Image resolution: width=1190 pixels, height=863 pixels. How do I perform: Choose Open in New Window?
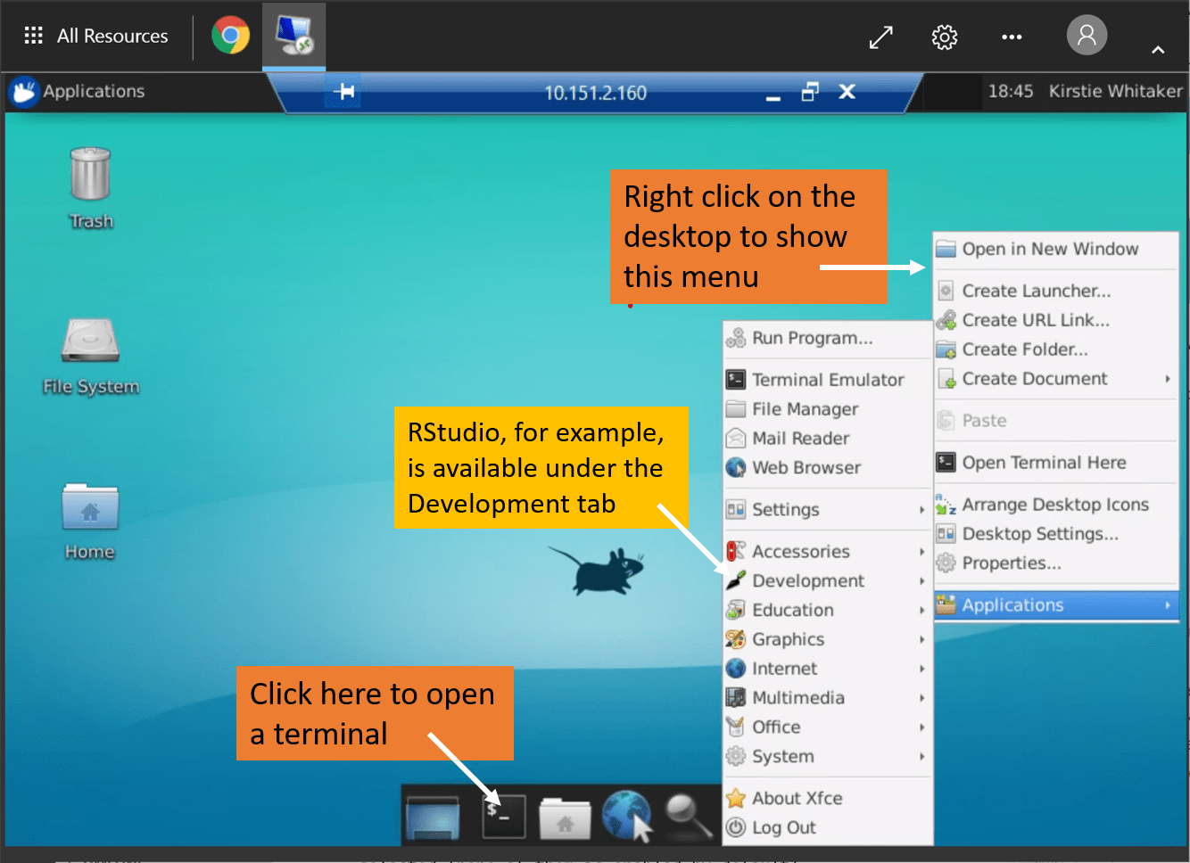coord(1056,249)
